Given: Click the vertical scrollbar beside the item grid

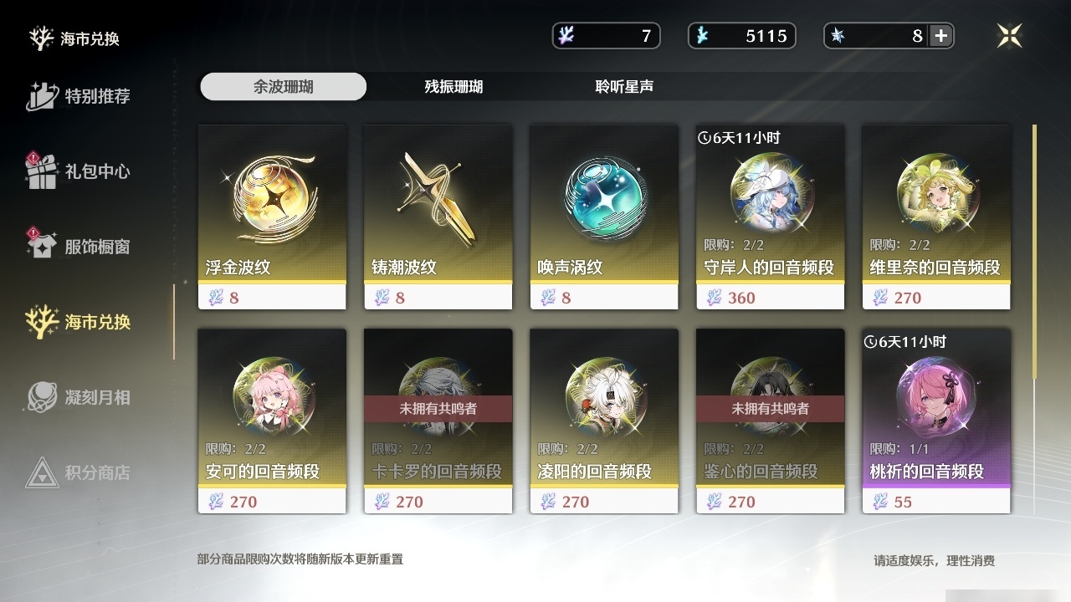Looking at the screenshot, I should pos(1035,318).
